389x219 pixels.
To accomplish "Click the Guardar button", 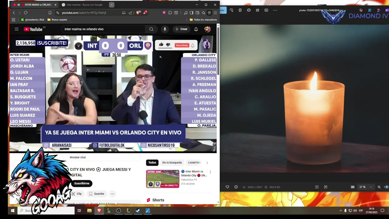I will 97,194.
